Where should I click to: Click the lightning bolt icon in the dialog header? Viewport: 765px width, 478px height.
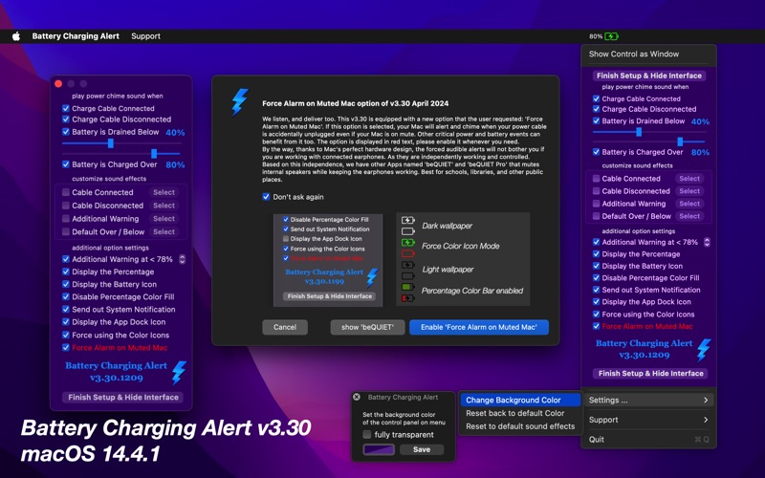[240, 101]
